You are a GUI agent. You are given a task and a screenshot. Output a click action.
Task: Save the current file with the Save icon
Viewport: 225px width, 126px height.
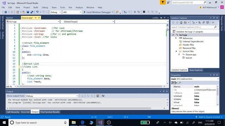click(x=28, y=12)
